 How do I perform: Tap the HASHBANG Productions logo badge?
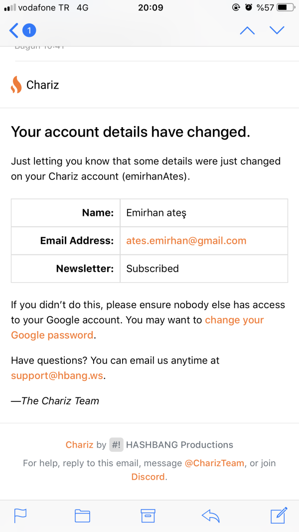coord(116,445)
